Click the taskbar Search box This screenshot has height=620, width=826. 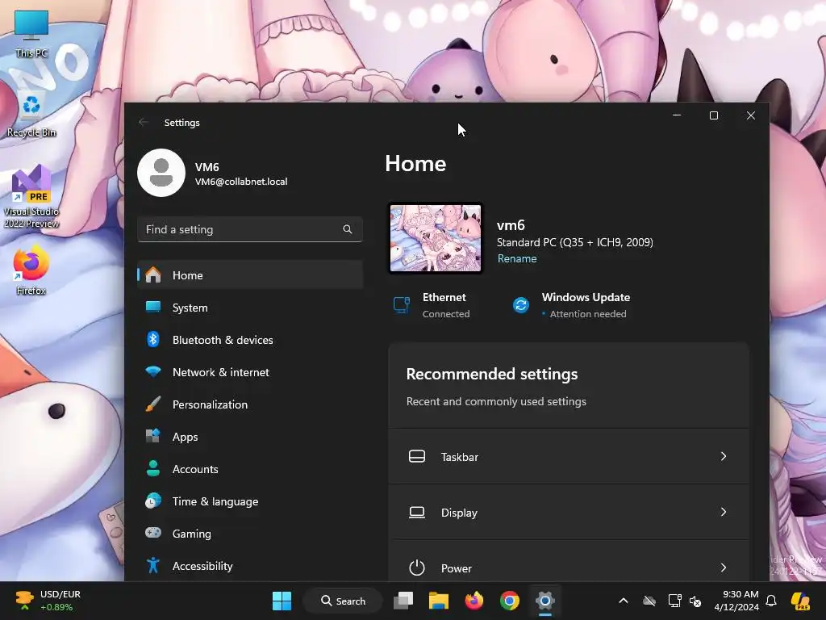pos(343,601)
